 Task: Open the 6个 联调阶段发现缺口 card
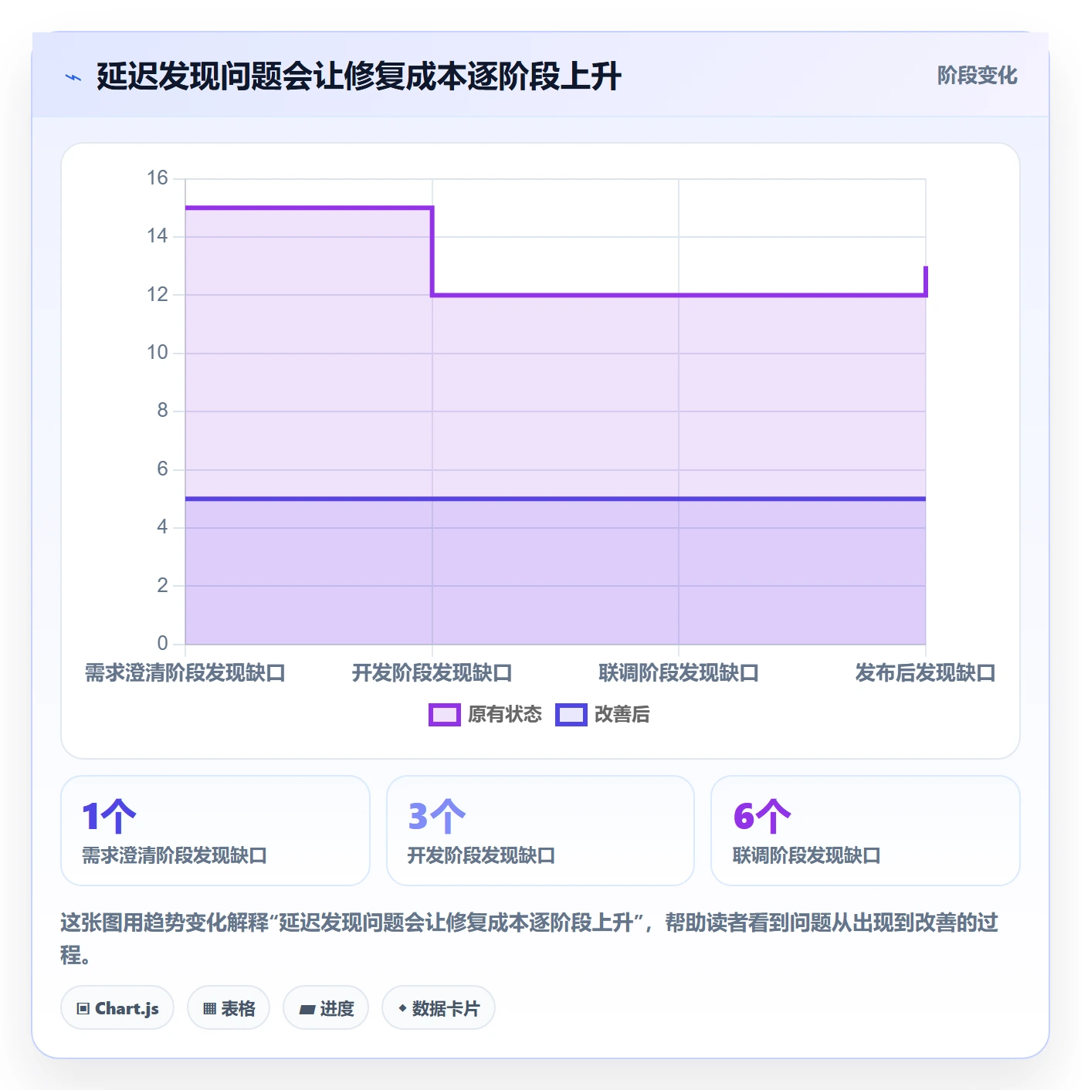866,831
